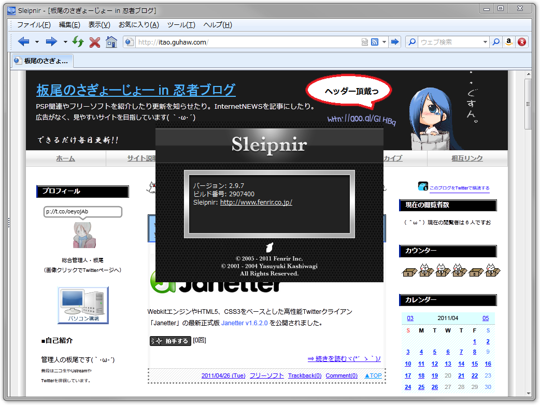Click the page image icon in address bar
Image resolution: width=540 pixels, height=405 pixels.
click(x=365, y=42)
